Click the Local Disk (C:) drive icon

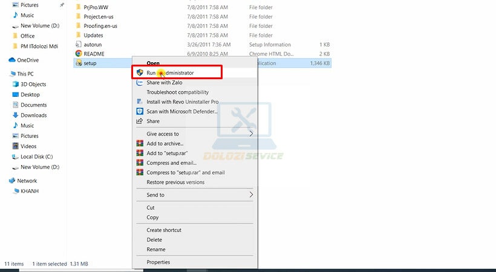point(16,157)
